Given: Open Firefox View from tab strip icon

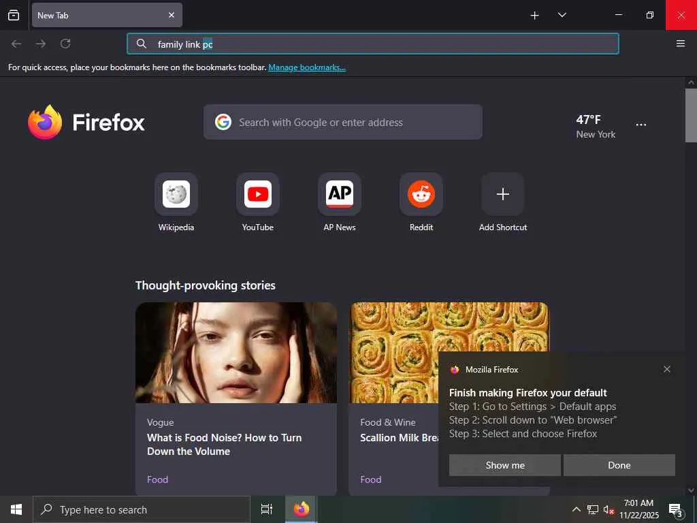Looking at the screenshot, I should pyautogui.click(x=14, y=15).
